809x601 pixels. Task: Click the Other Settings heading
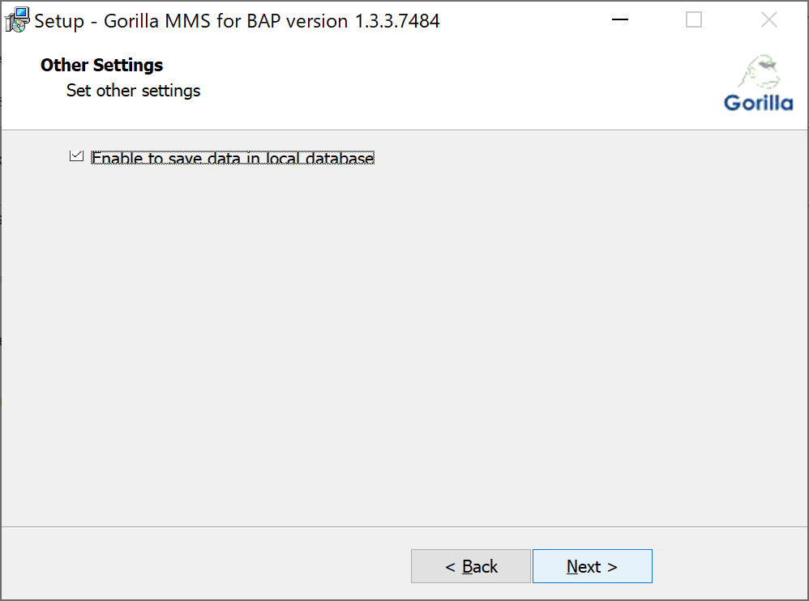coord(101,65)
